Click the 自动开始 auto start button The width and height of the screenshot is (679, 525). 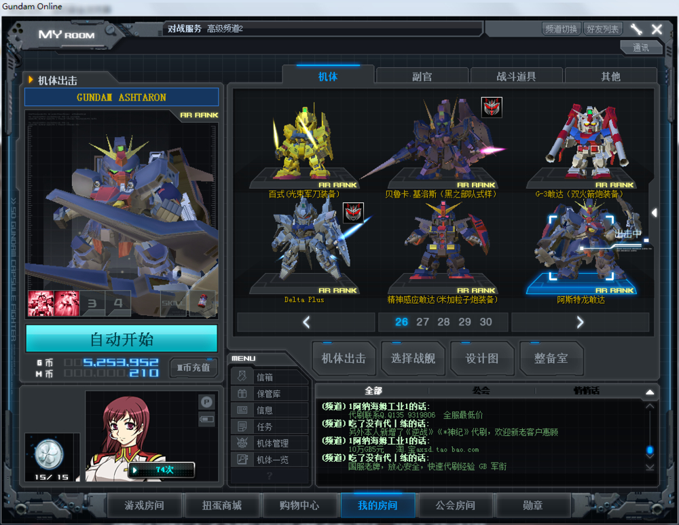[122, 339]
